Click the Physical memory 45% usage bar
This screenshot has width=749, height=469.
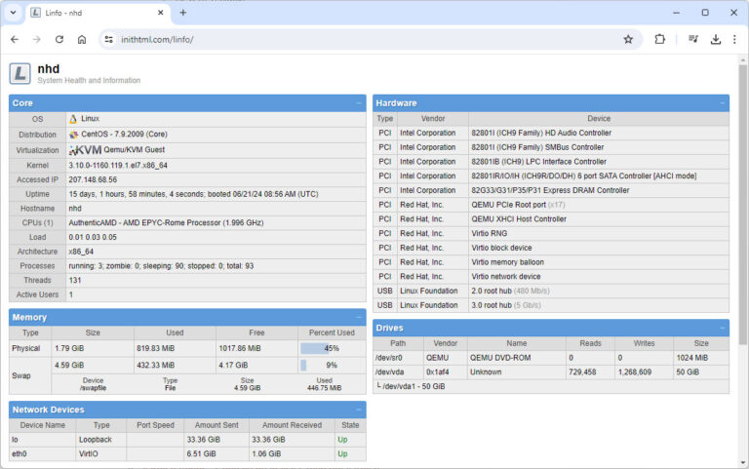[332, 349]
